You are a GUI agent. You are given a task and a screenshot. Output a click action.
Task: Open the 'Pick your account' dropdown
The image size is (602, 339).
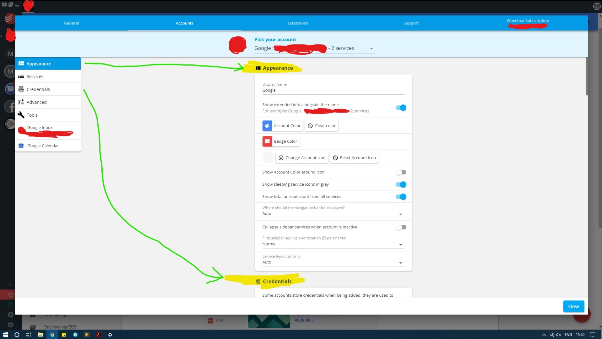(x=371, y=48)
